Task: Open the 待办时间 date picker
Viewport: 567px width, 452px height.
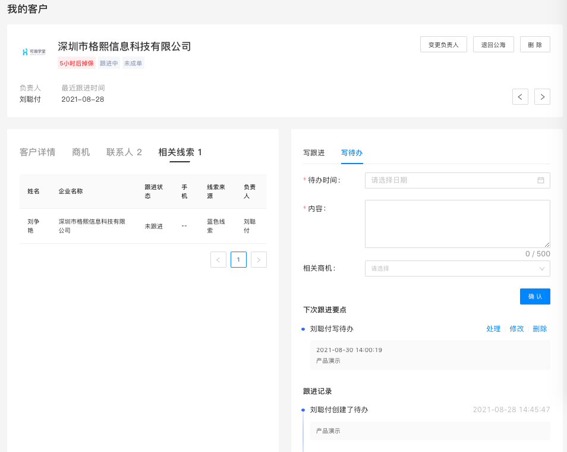Action: (x=452, y=180)
